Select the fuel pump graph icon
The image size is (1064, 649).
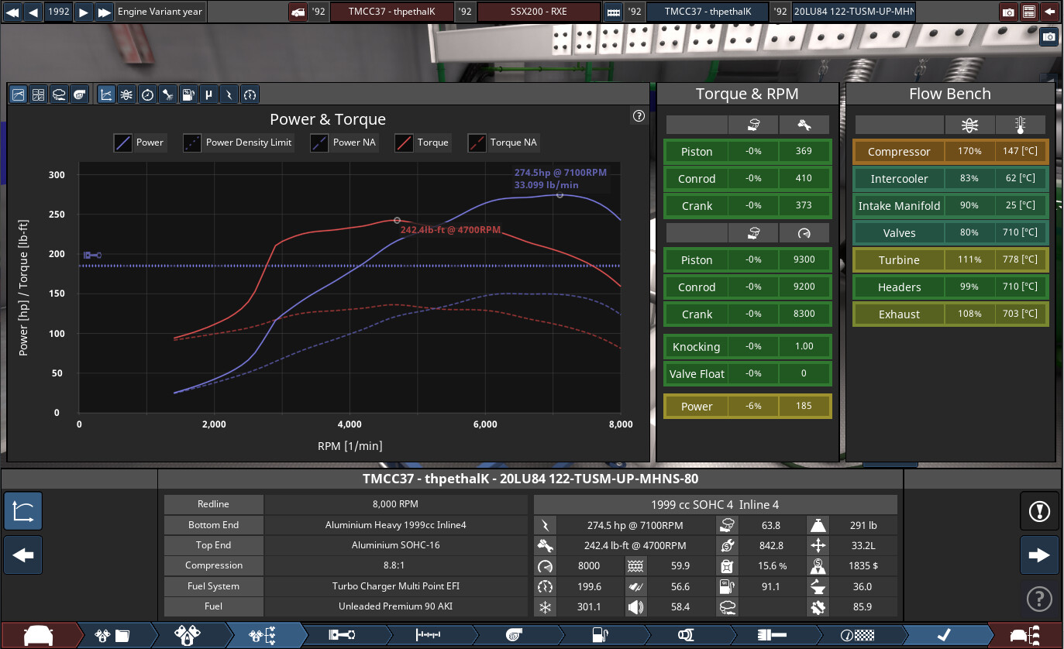(188, 94)
